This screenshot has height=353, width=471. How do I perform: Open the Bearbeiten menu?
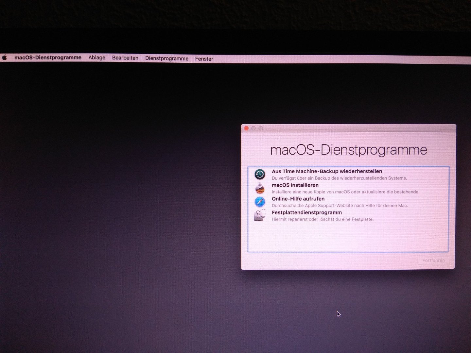click(x=125, y=58)
